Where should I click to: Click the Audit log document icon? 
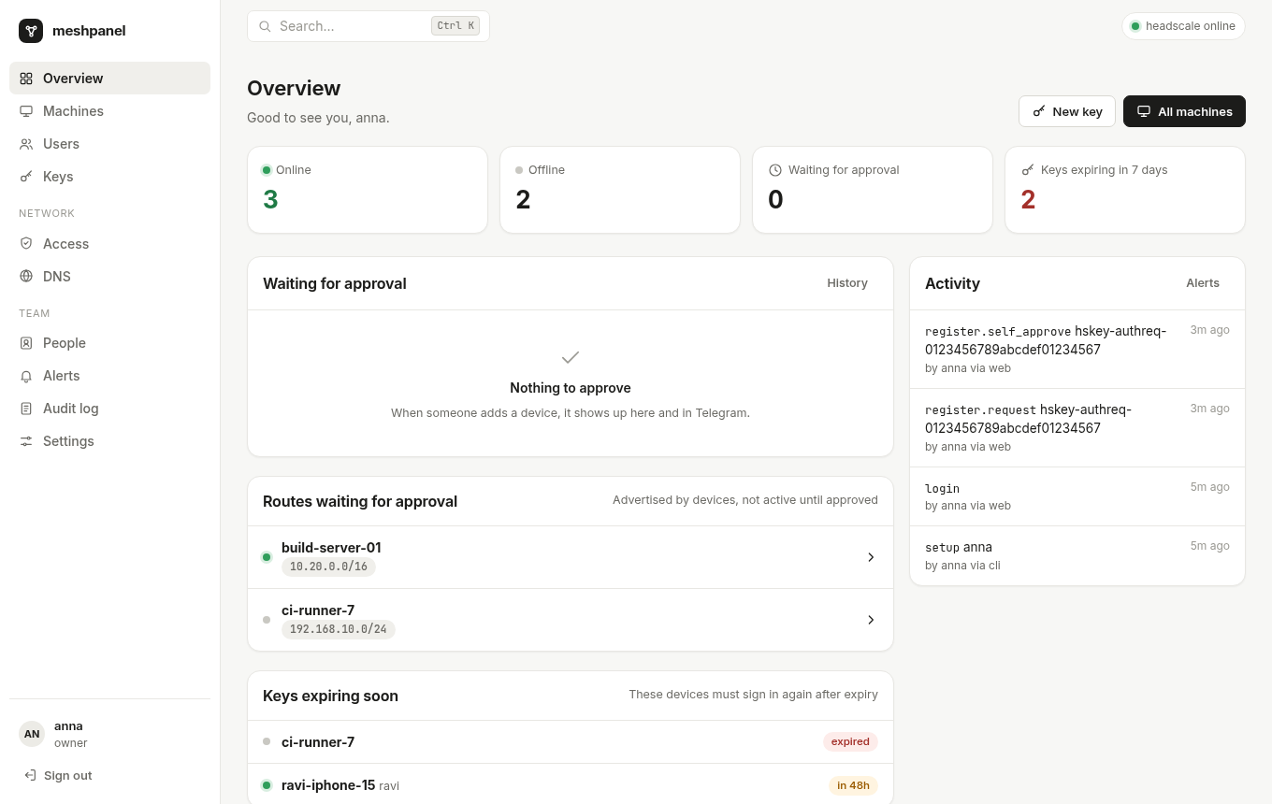26,409
